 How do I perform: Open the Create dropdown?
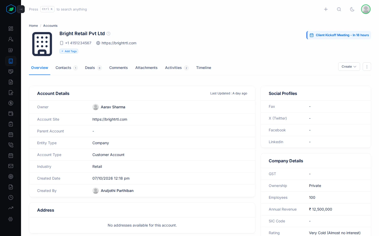(x=349, y=67)
